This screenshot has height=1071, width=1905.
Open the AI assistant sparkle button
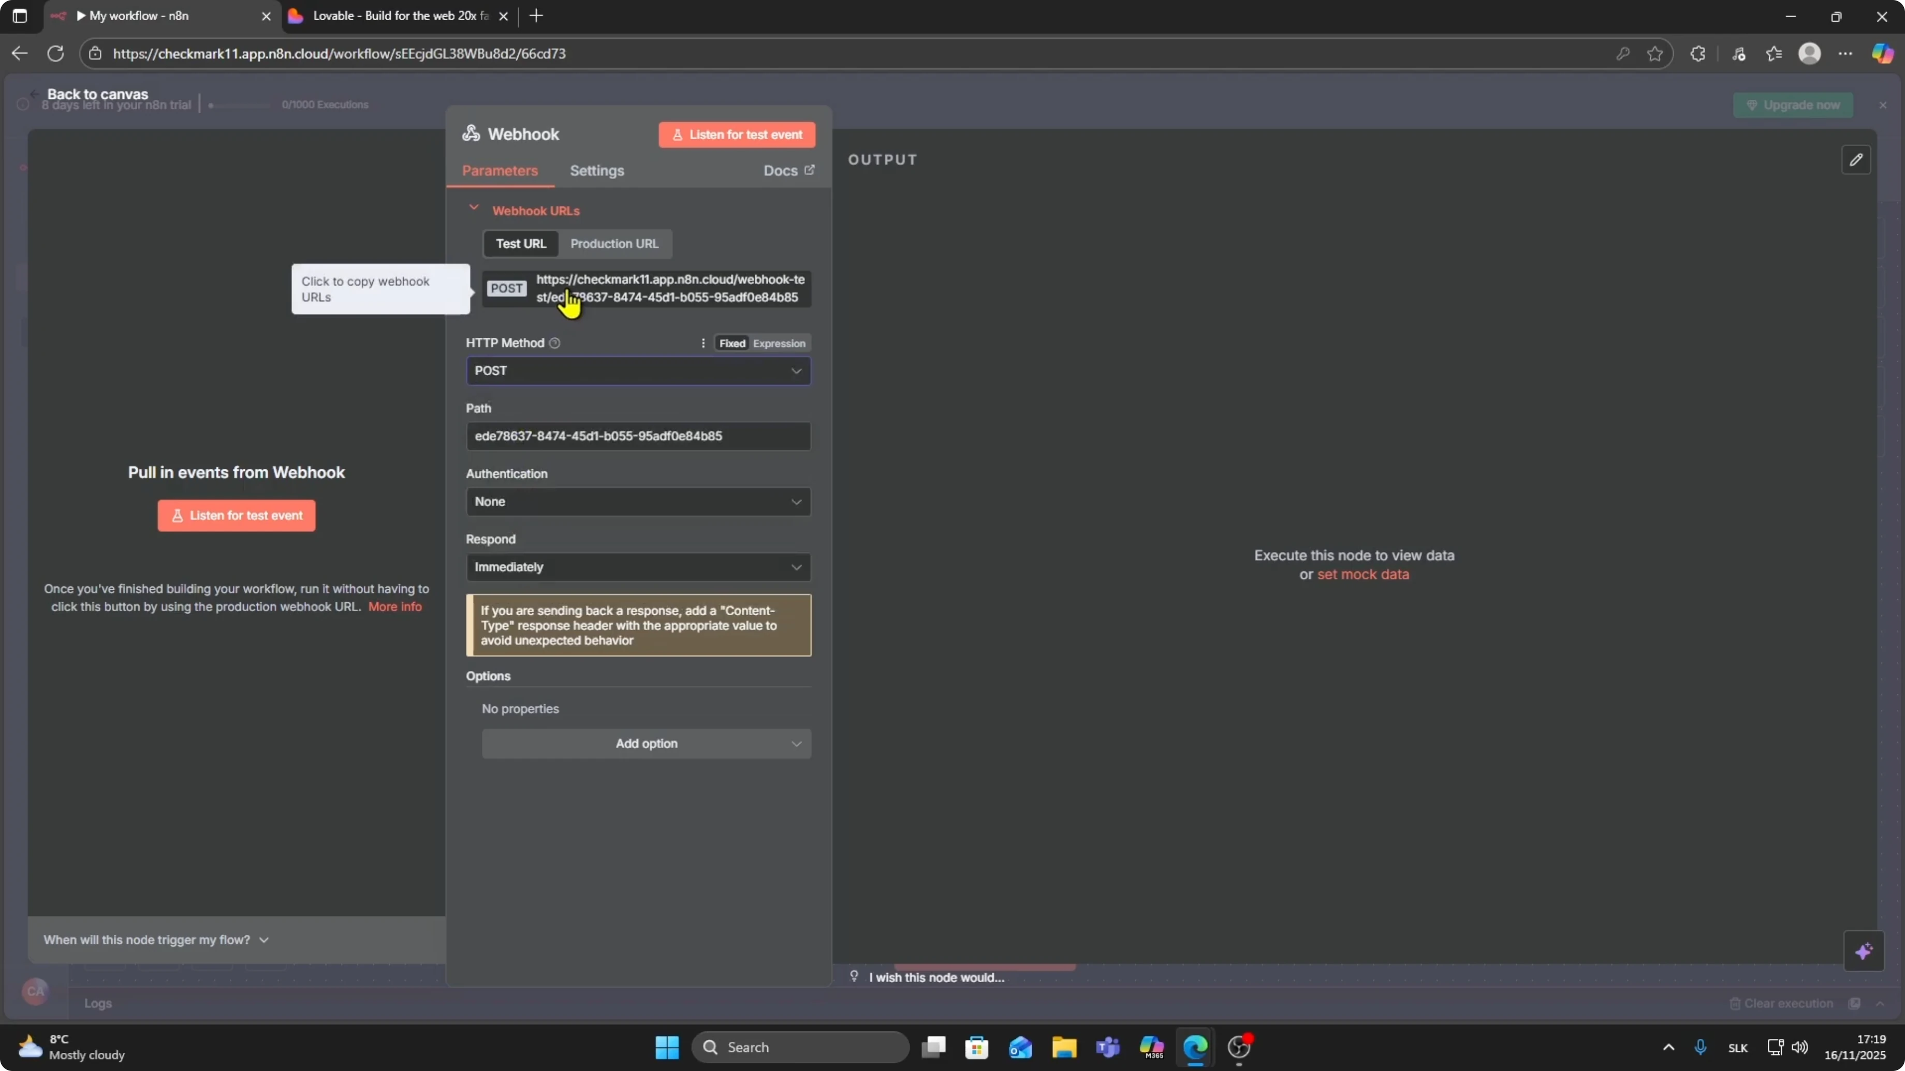[1864, 950]
